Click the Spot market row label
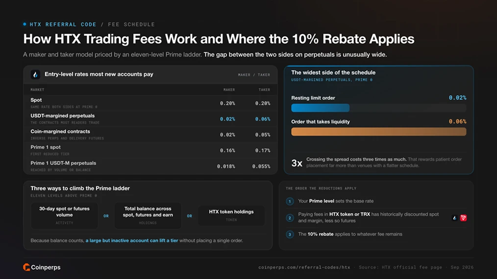 point(36,100)
